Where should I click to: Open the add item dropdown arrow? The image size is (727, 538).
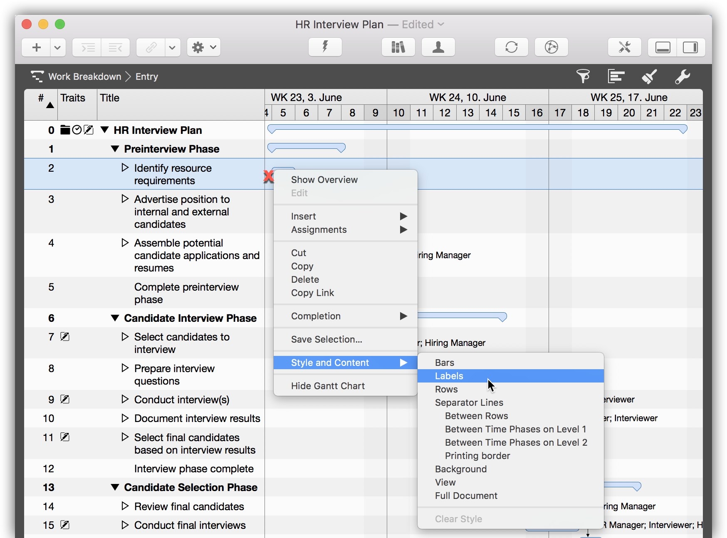coord(58,47)
